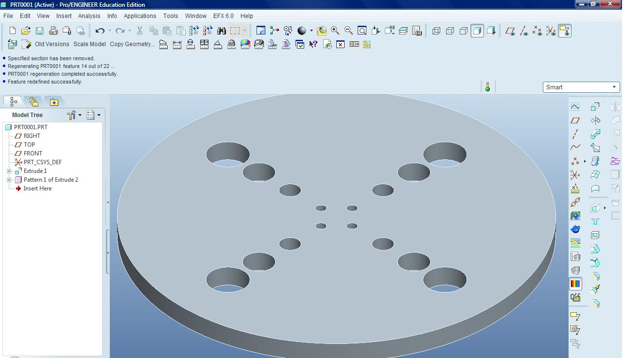Select the Shell tool in right toolbar

click(595, 235)
